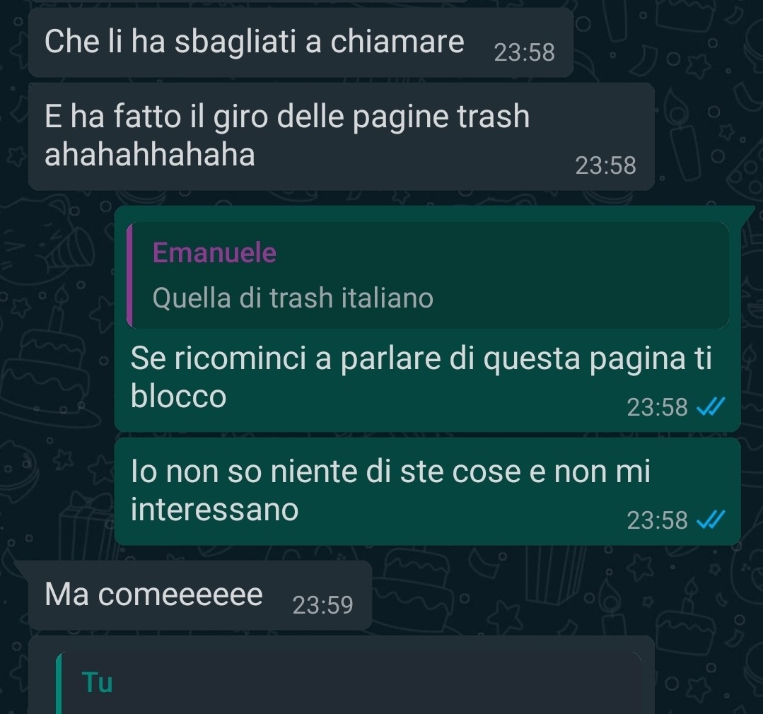Tap the quoted Emanuele reply preview

pyautogui.click(x=427, y=275)
